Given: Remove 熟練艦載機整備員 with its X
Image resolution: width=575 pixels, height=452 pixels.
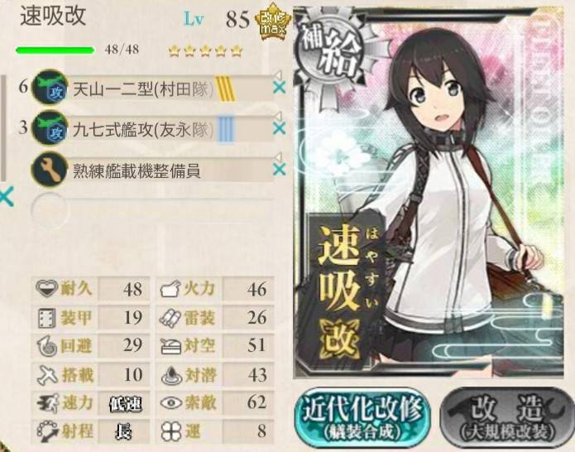Looking at the screenshot, I should [280, 170].
